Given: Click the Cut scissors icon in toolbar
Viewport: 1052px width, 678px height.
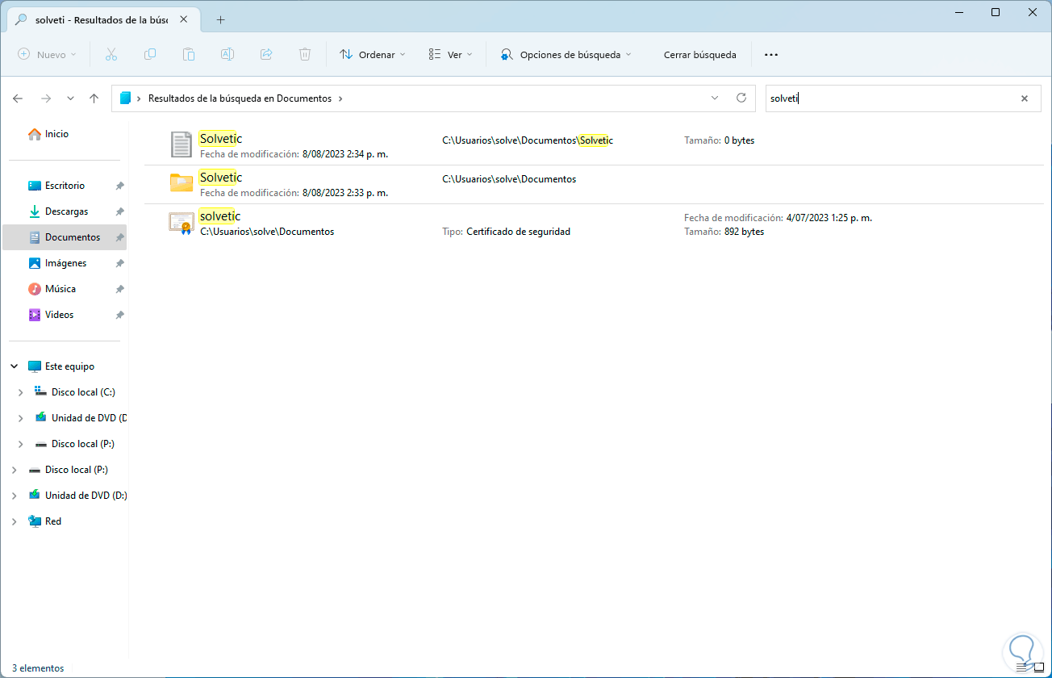Looking at the screenshot, I should tap(111, 55).
